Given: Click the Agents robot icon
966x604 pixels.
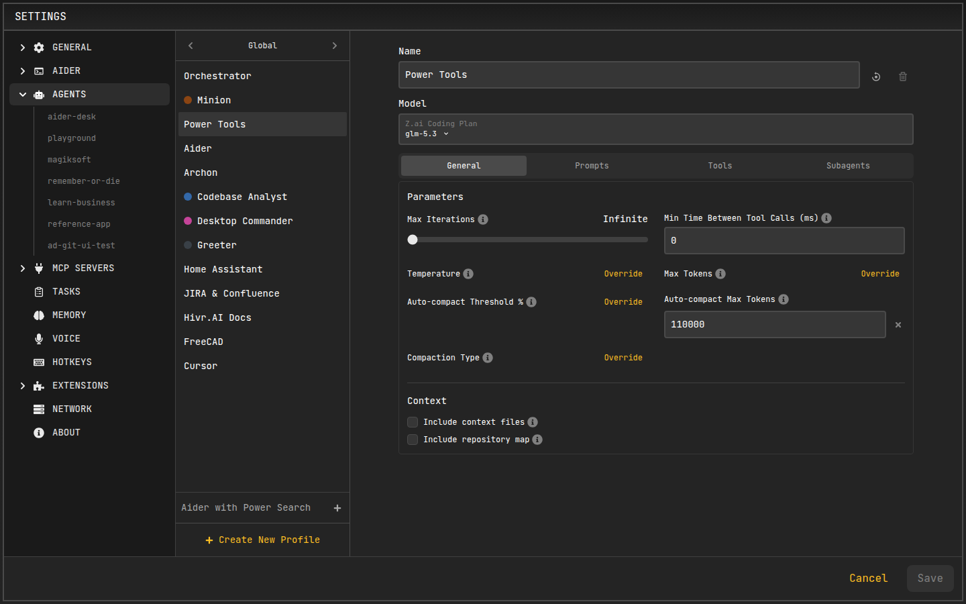Looking at the screenshot, I should [39, 95].
